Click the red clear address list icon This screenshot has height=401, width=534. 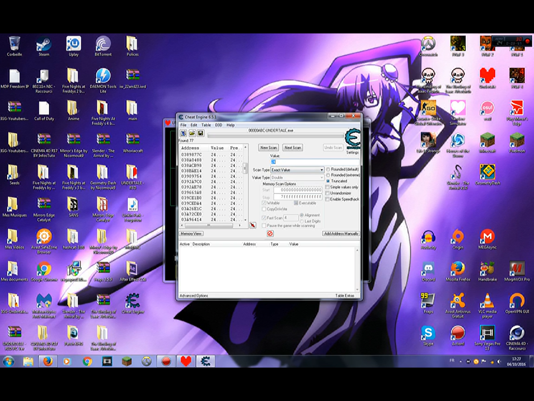tap(270, 233)
